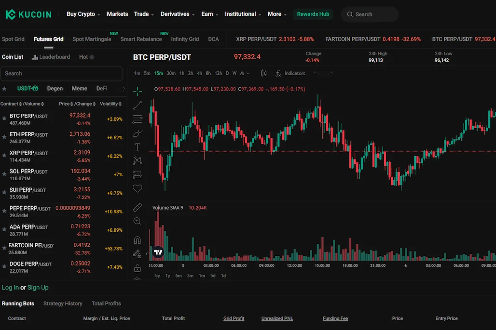This screenshot has height=330, width=496.
Task: Expand the Trade dropdown menu
Action: tap(144, 14)
